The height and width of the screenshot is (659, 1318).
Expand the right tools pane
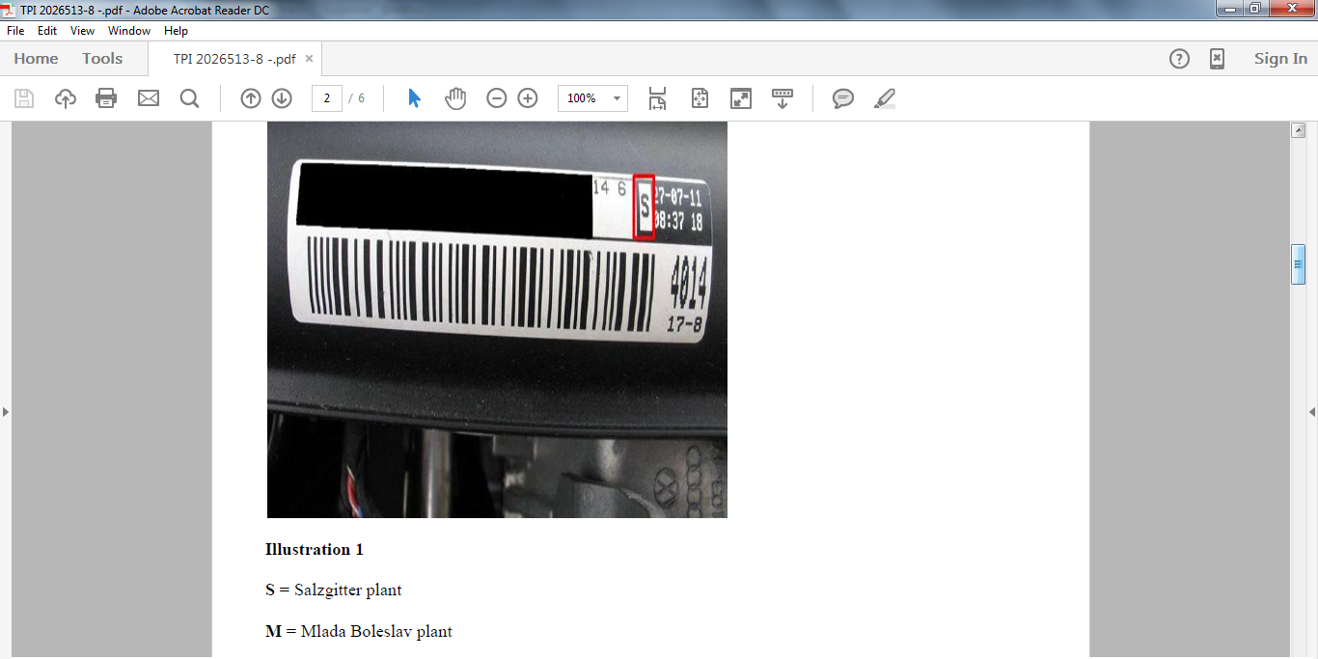pyautogui.click(x=1312, y=412)
